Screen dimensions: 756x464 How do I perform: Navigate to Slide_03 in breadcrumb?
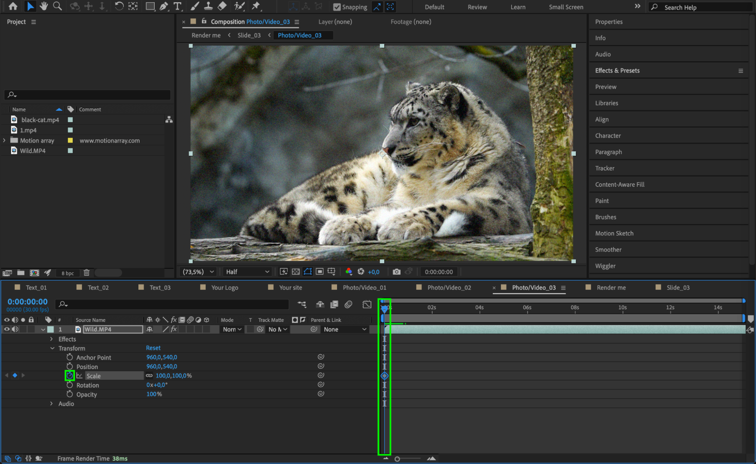[249, 35]
